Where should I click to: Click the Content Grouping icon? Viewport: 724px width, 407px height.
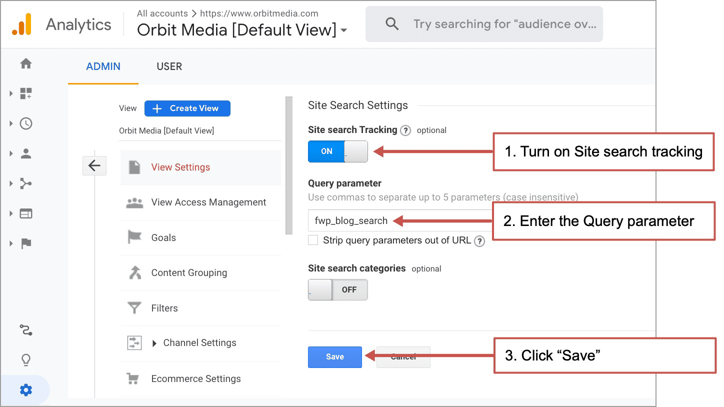pyautogui.click(x=135, y=272)
